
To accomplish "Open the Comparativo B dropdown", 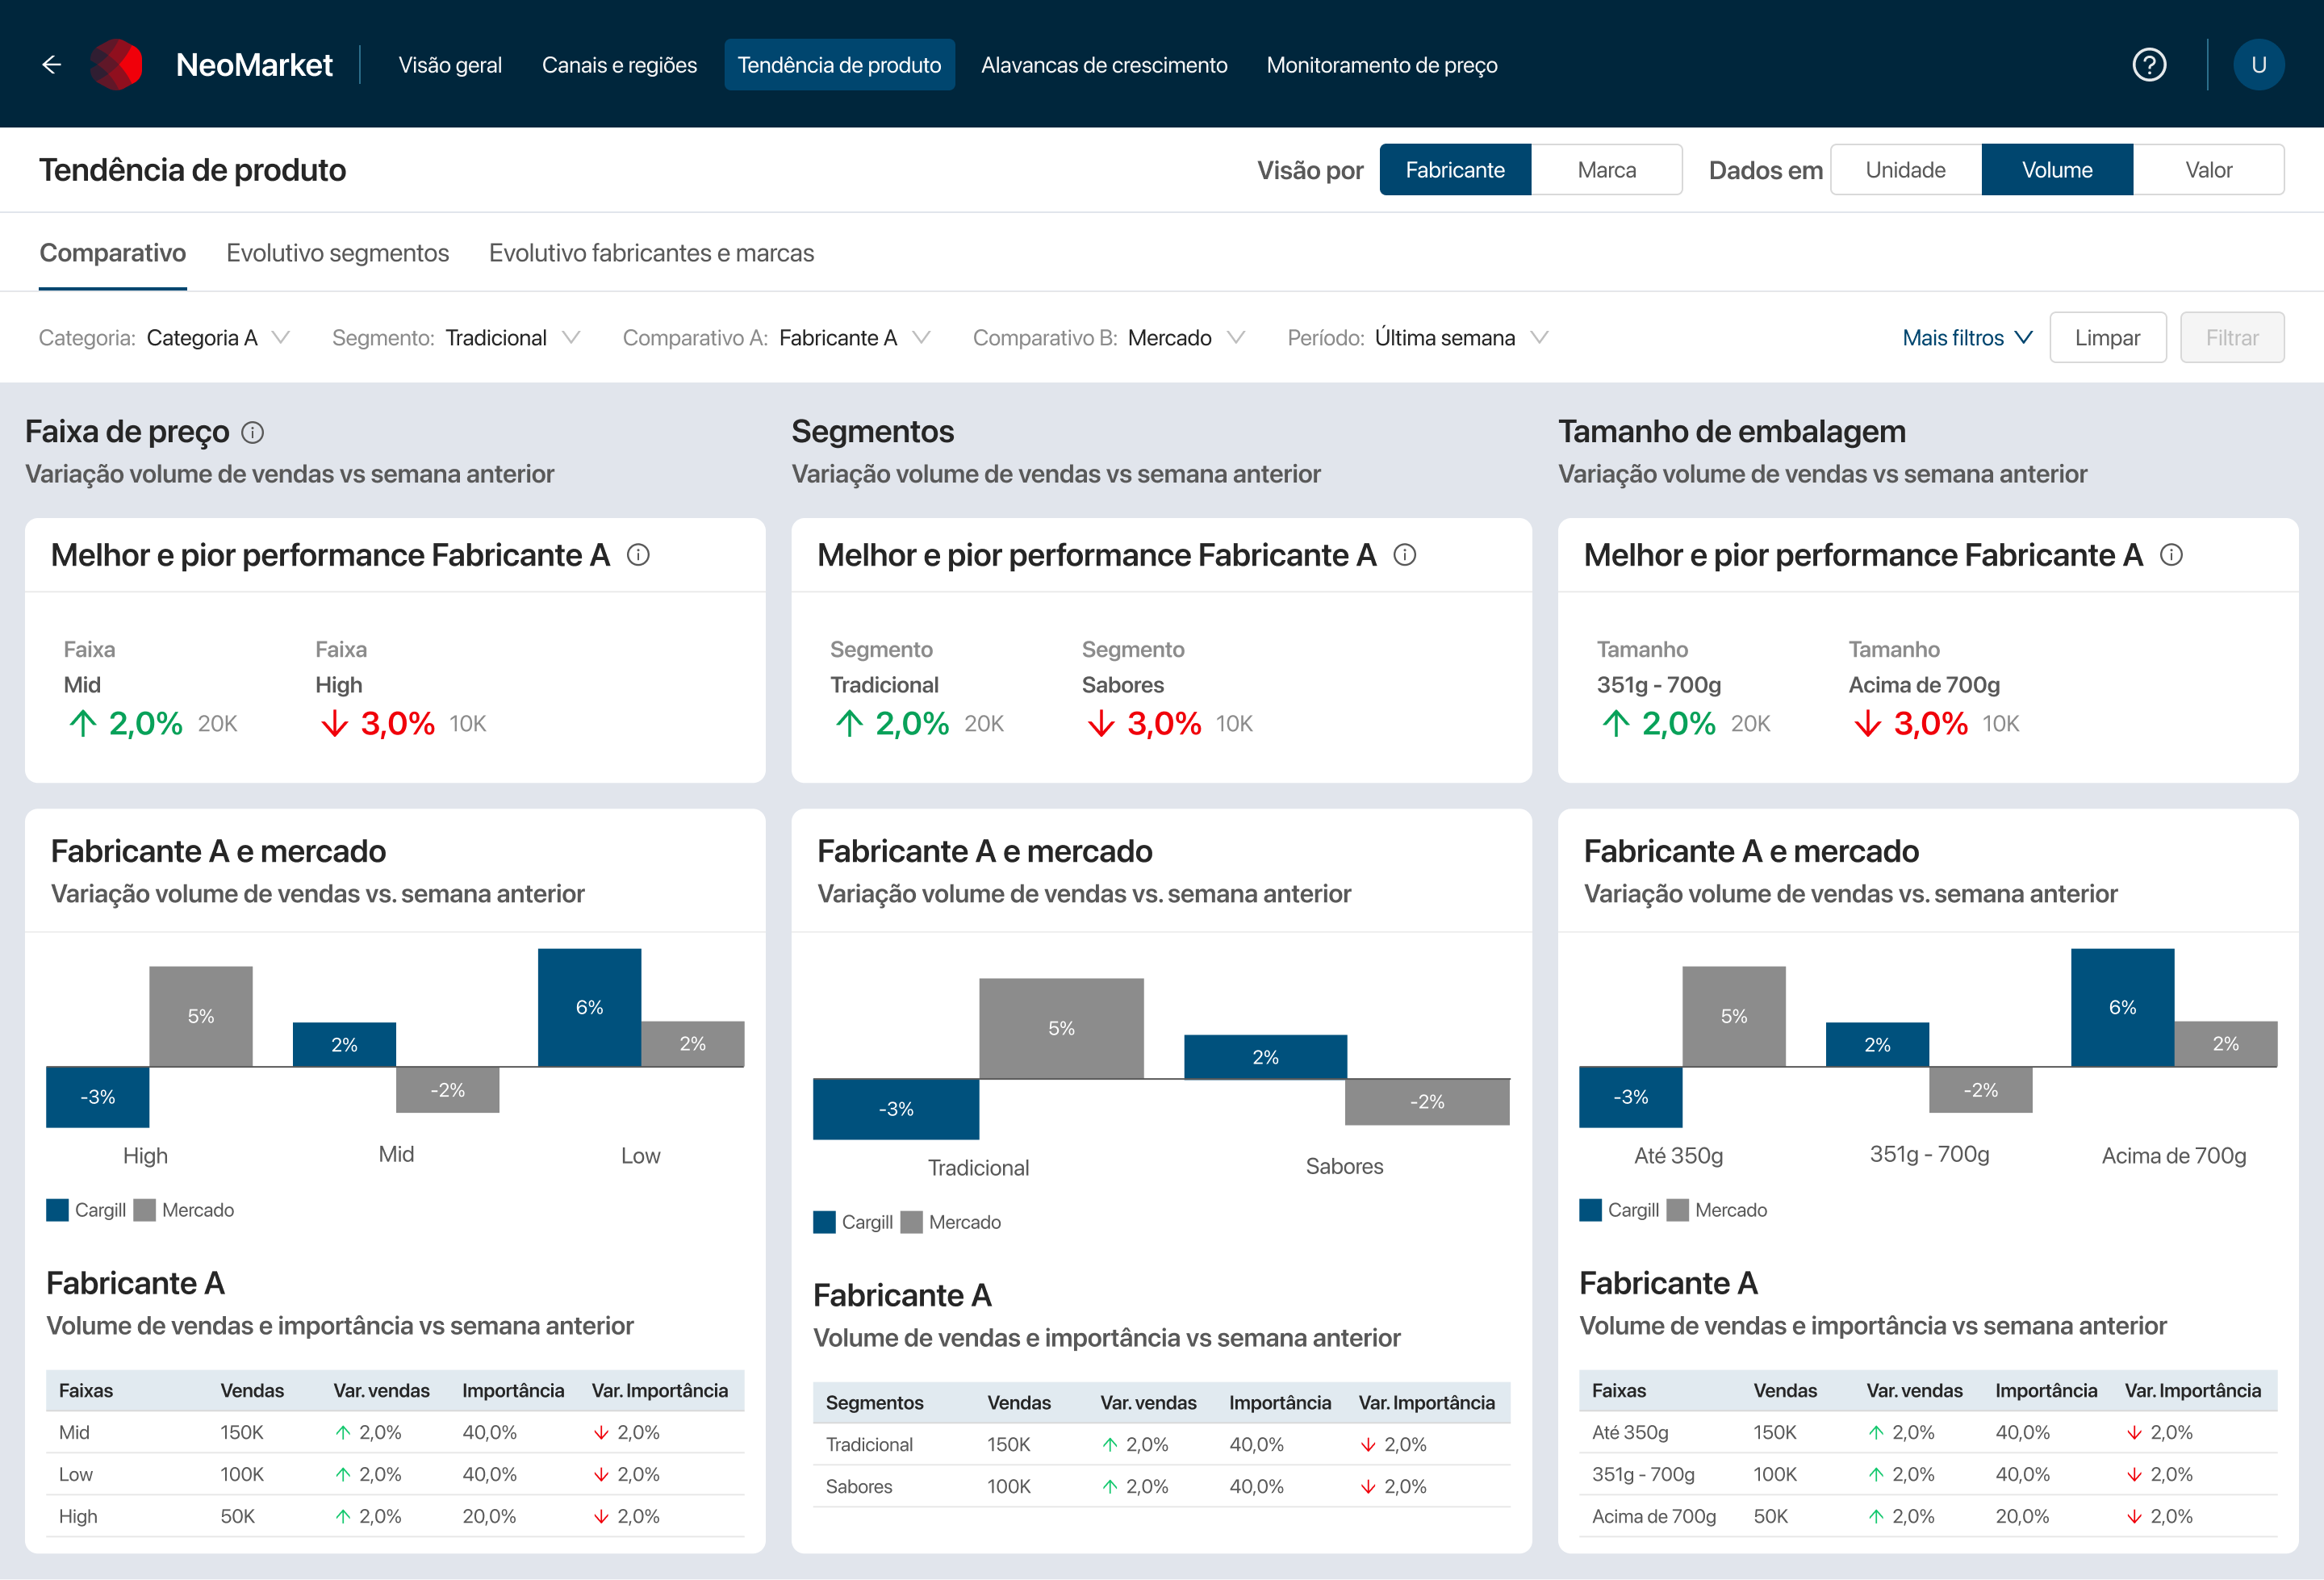I will tap(1109, 338).
